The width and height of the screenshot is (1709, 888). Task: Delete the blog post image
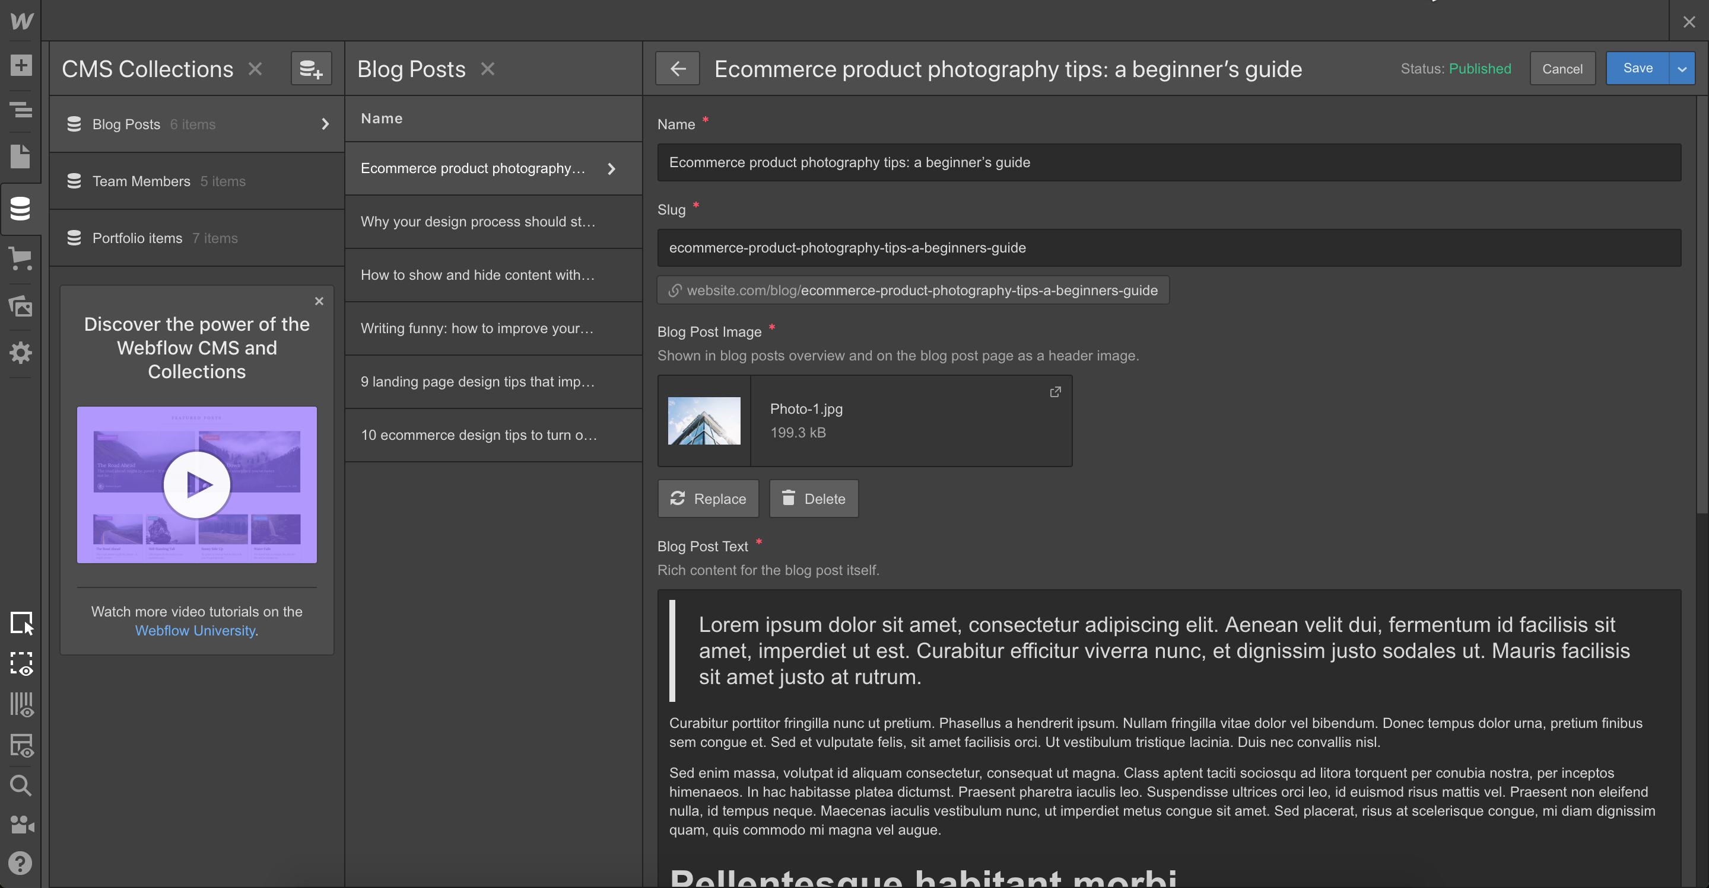tap(814, 499)
